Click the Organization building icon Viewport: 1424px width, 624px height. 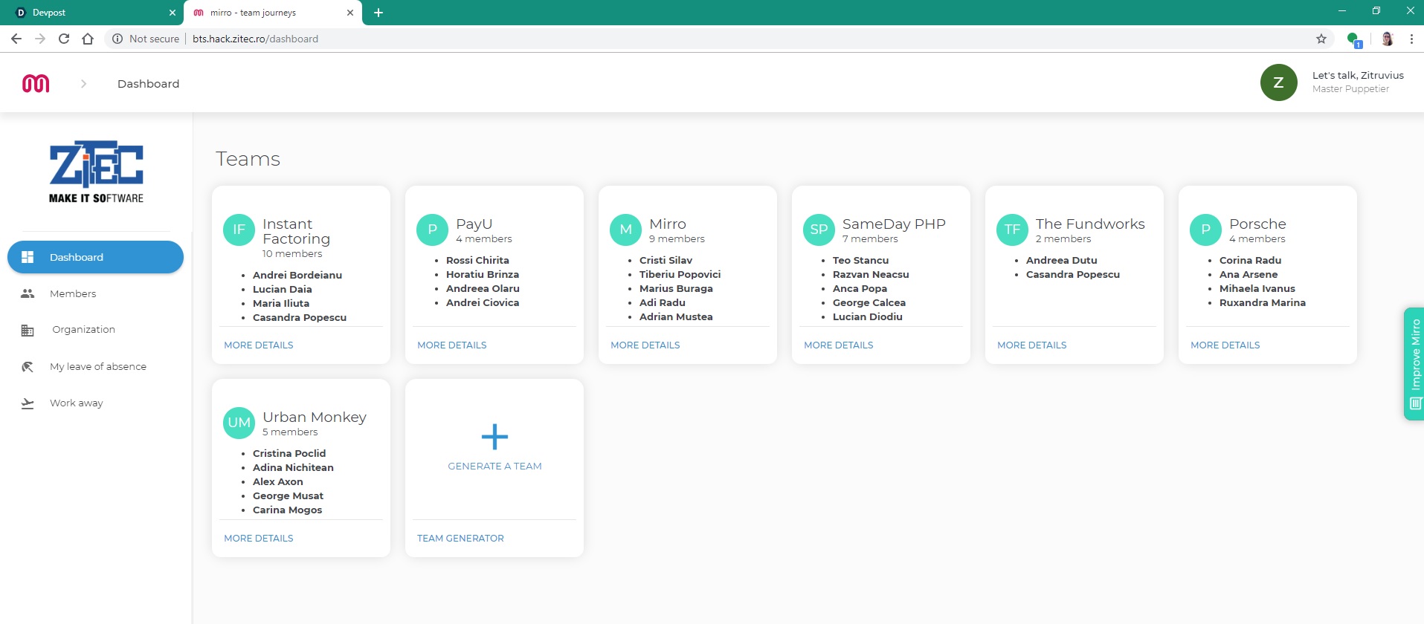tap(28, 330)
